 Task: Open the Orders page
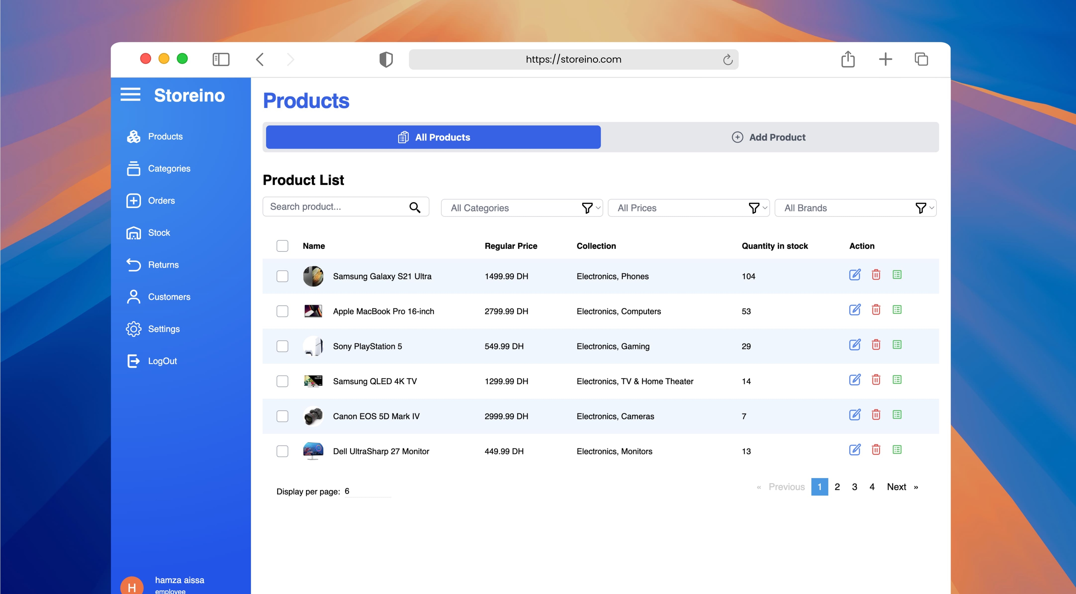(x=162, y=200)
